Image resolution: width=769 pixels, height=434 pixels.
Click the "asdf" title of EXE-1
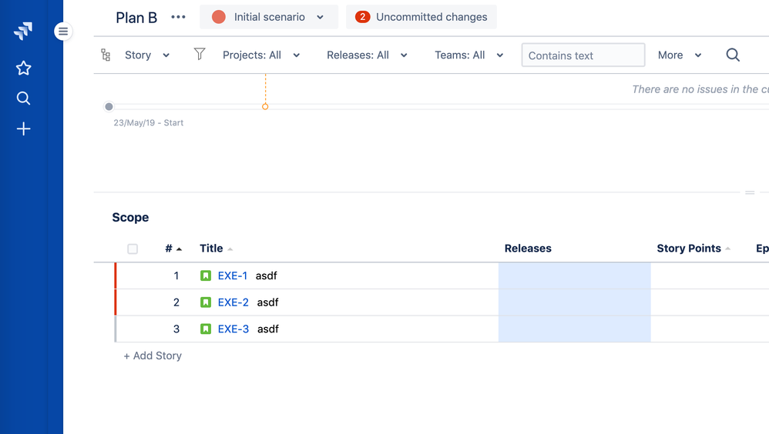point(267,275)
